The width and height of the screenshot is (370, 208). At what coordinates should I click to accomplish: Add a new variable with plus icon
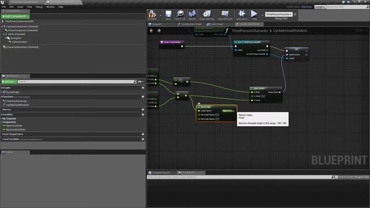143,114
